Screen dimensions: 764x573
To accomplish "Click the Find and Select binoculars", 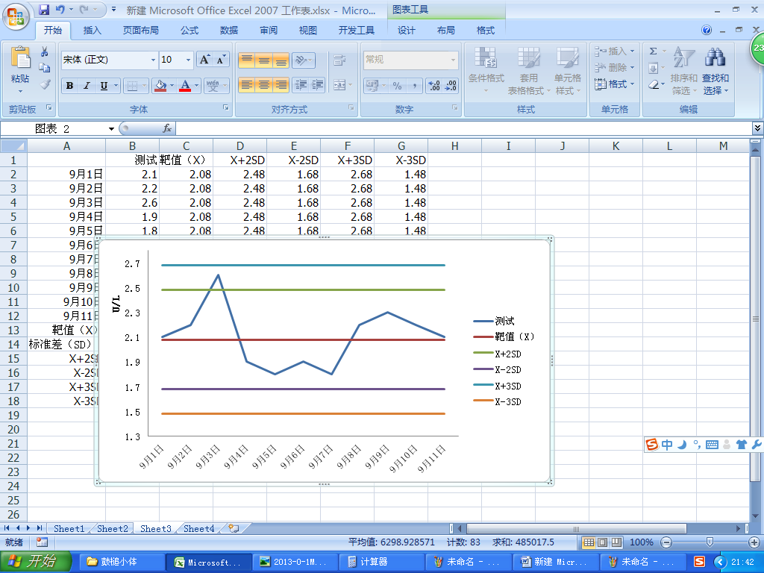I will click(715, 60).
